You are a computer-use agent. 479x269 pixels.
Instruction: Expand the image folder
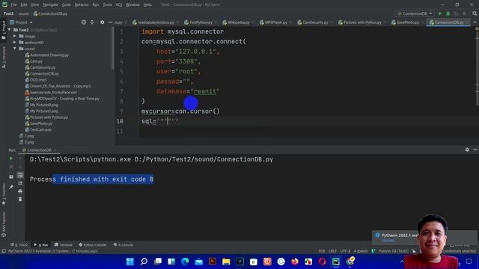(x=15, y=36)
